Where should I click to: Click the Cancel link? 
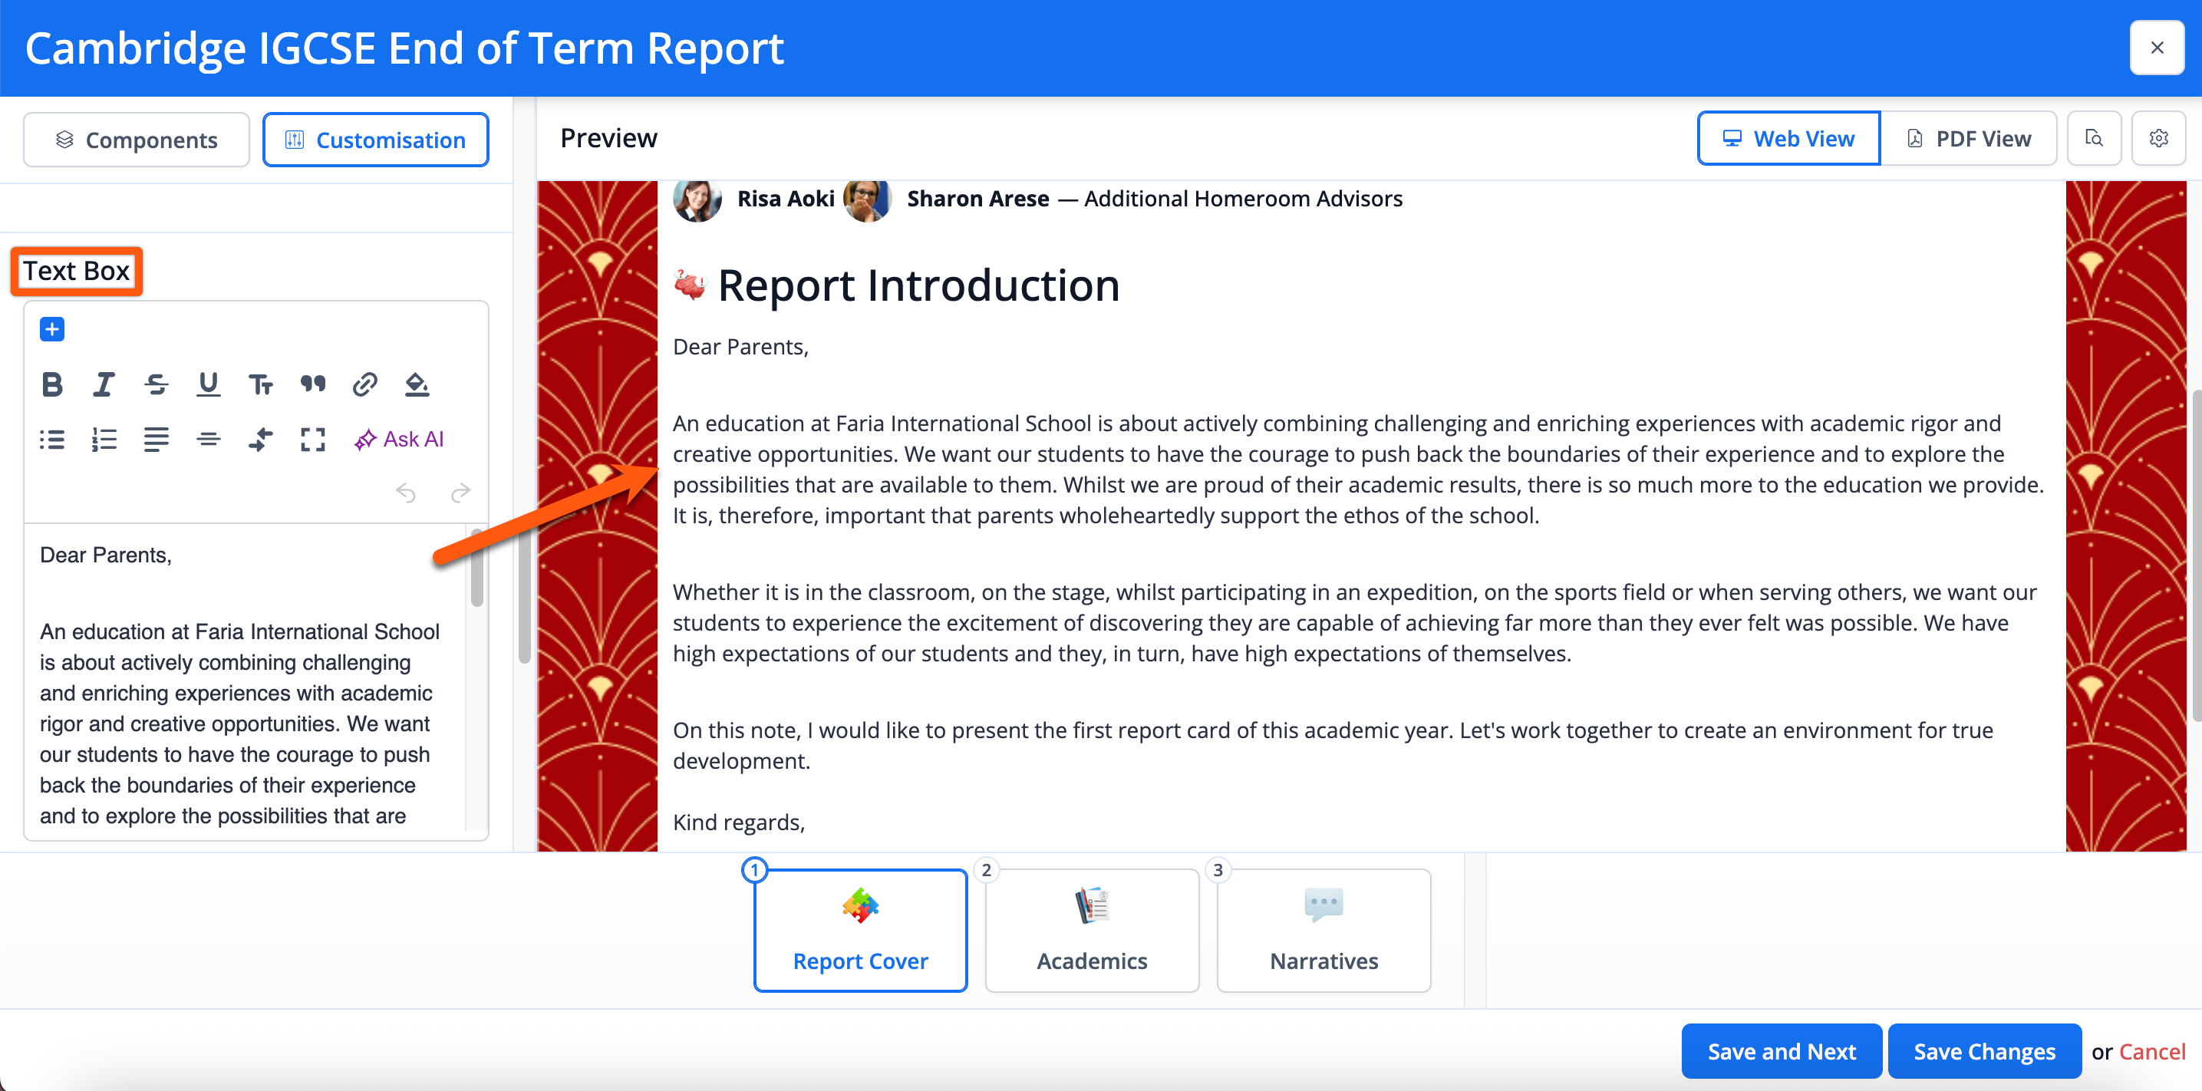(x=2151, y=1051)
